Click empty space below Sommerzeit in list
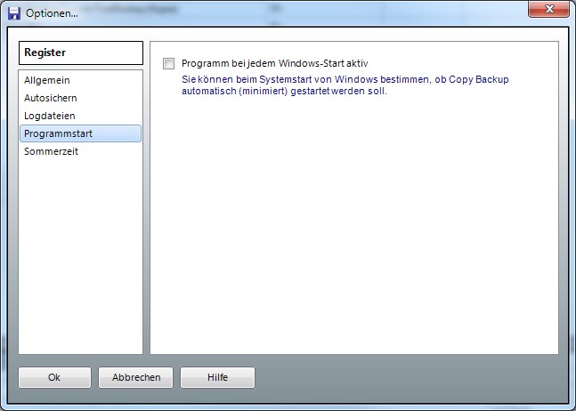The image size is (576, 411). click(80, 258)
